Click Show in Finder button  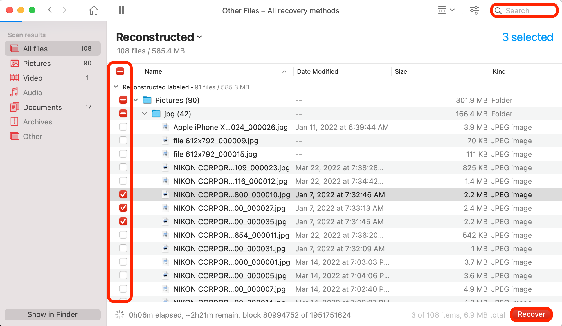(52, 314)
